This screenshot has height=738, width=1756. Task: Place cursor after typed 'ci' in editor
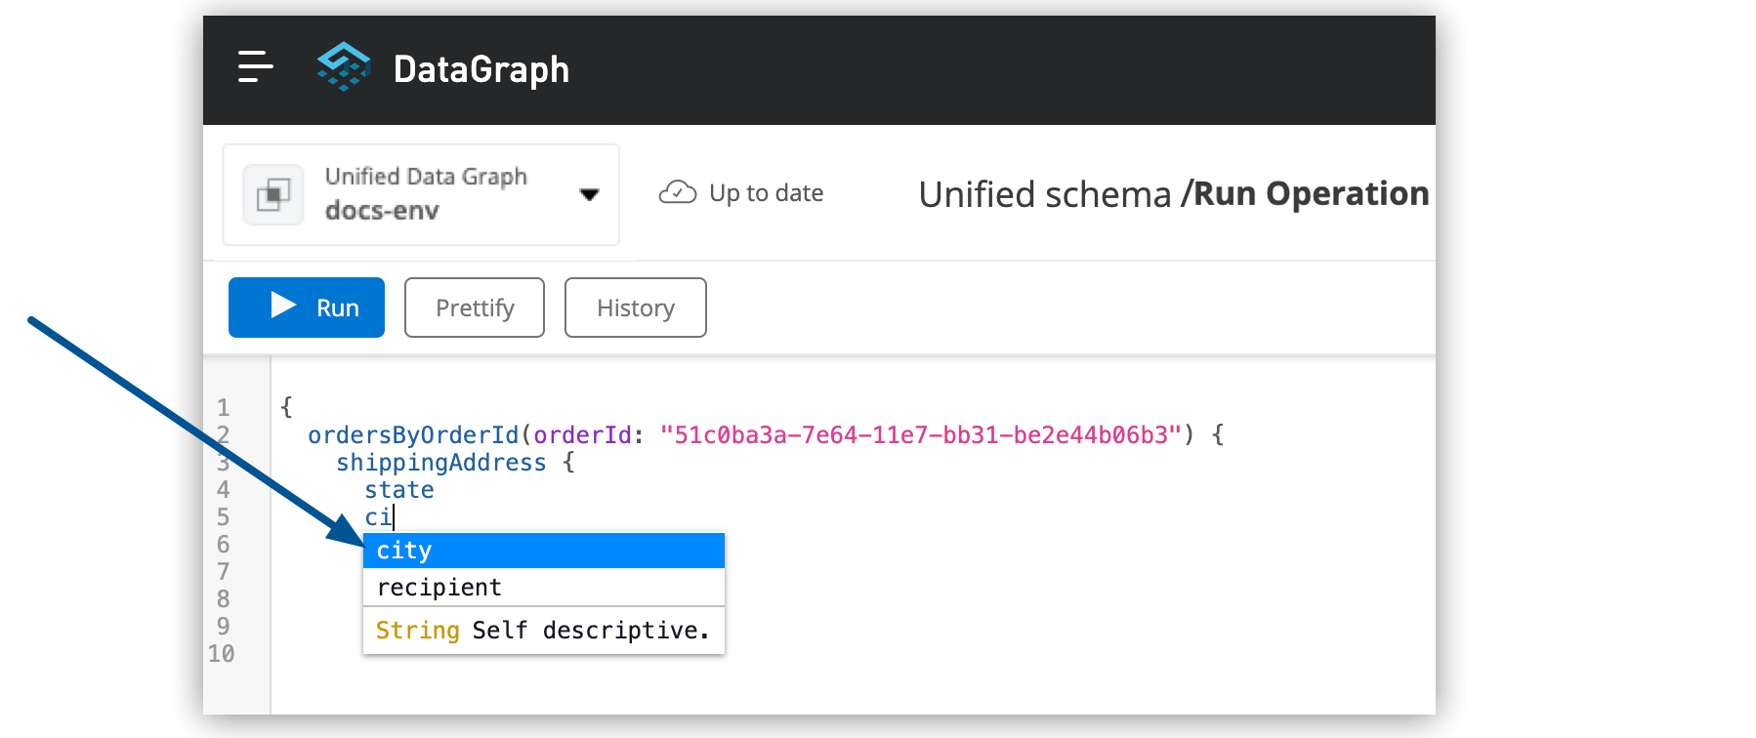394,517
